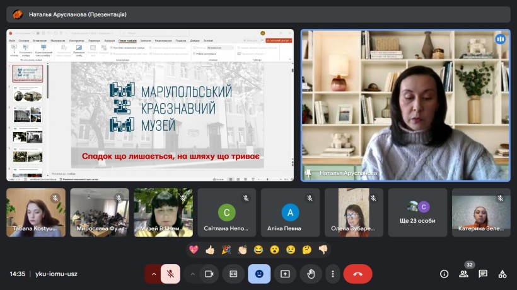Send the crying face reaction
The height and width of the screenshot is (290, 517).
291,250
